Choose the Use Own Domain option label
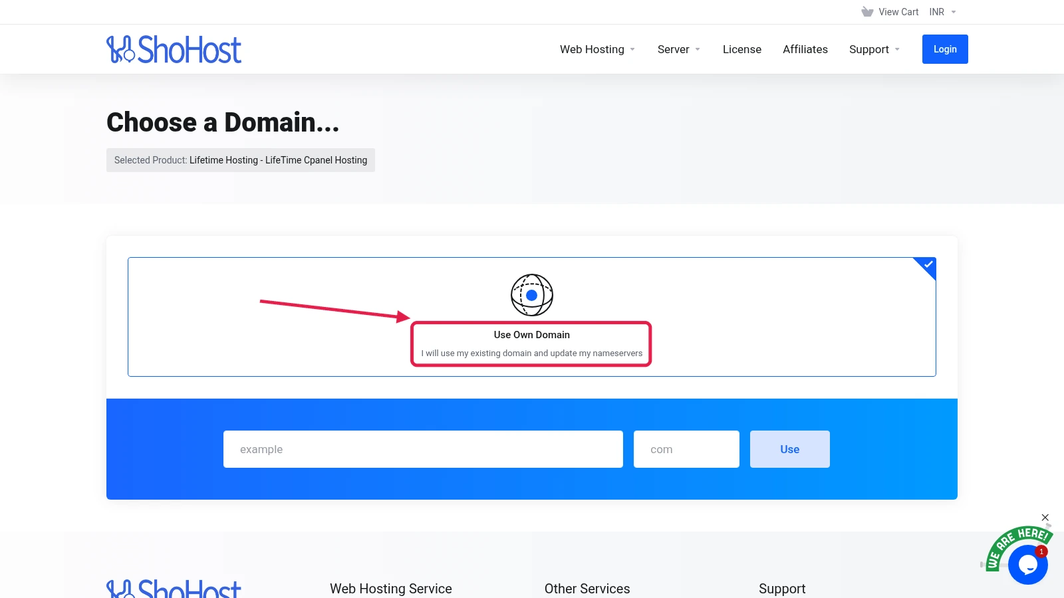1064x598 pixels. pos(531,335)
